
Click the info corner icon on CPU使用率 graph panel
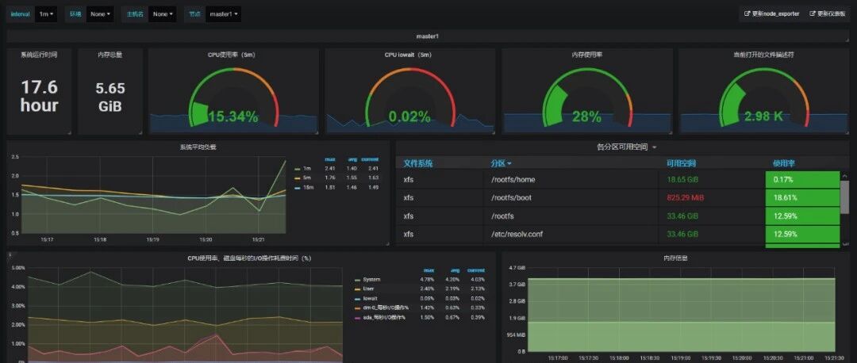[x=10, y=254]
